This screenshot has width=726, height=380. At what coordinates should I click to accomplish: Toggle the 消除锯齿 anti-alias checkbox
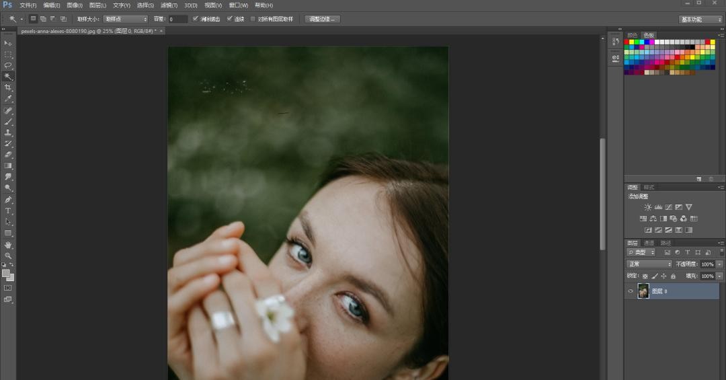(196, 19)
